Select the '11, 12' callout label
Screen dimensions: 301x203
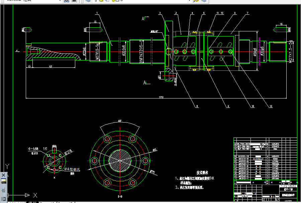coord(220,13)
